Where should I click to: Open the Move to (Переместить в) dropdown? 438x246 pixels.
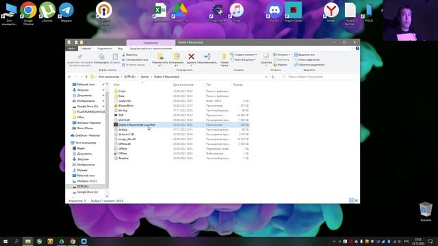point(160,59)
